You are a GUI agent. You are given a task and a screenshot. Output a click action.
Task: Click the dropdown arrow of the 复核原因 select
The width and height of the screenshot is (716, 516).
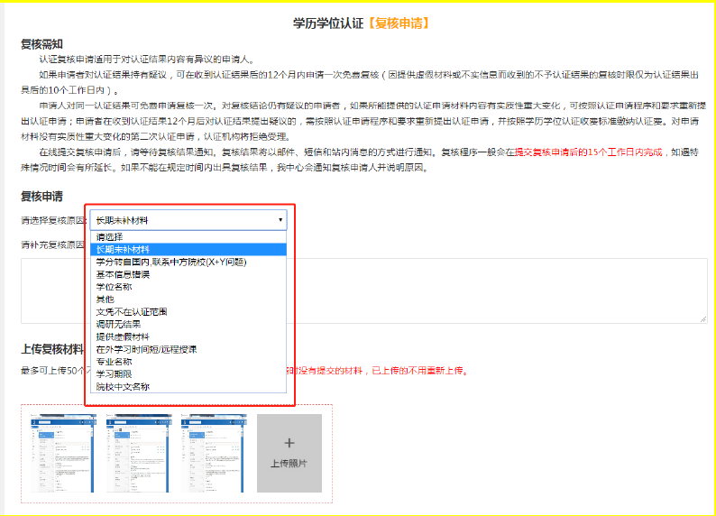(x=280, y=220)
